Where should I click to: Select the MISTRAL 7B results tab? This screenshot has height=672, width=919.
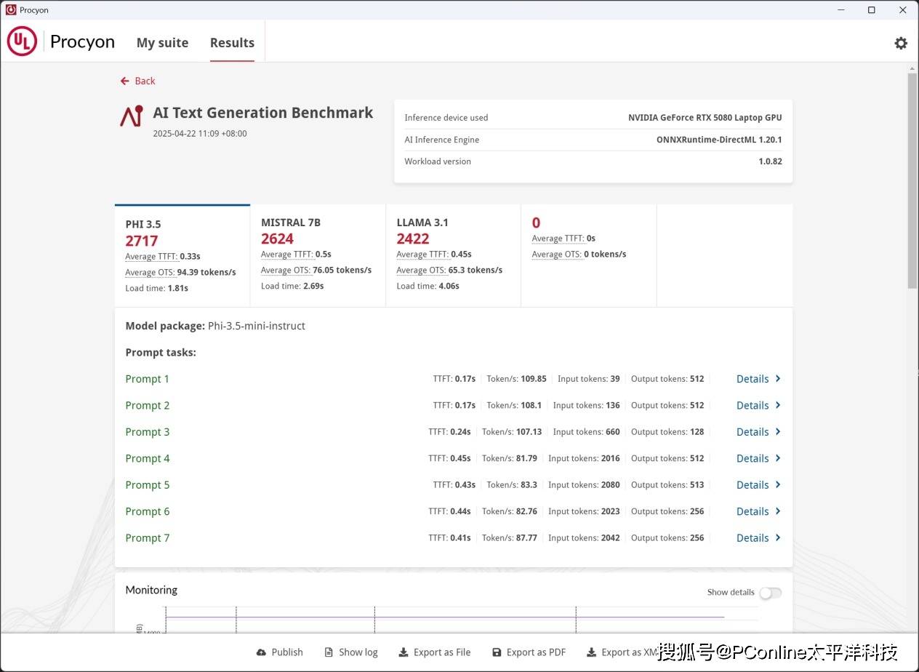pyautogui.click(x=318, y=255)
